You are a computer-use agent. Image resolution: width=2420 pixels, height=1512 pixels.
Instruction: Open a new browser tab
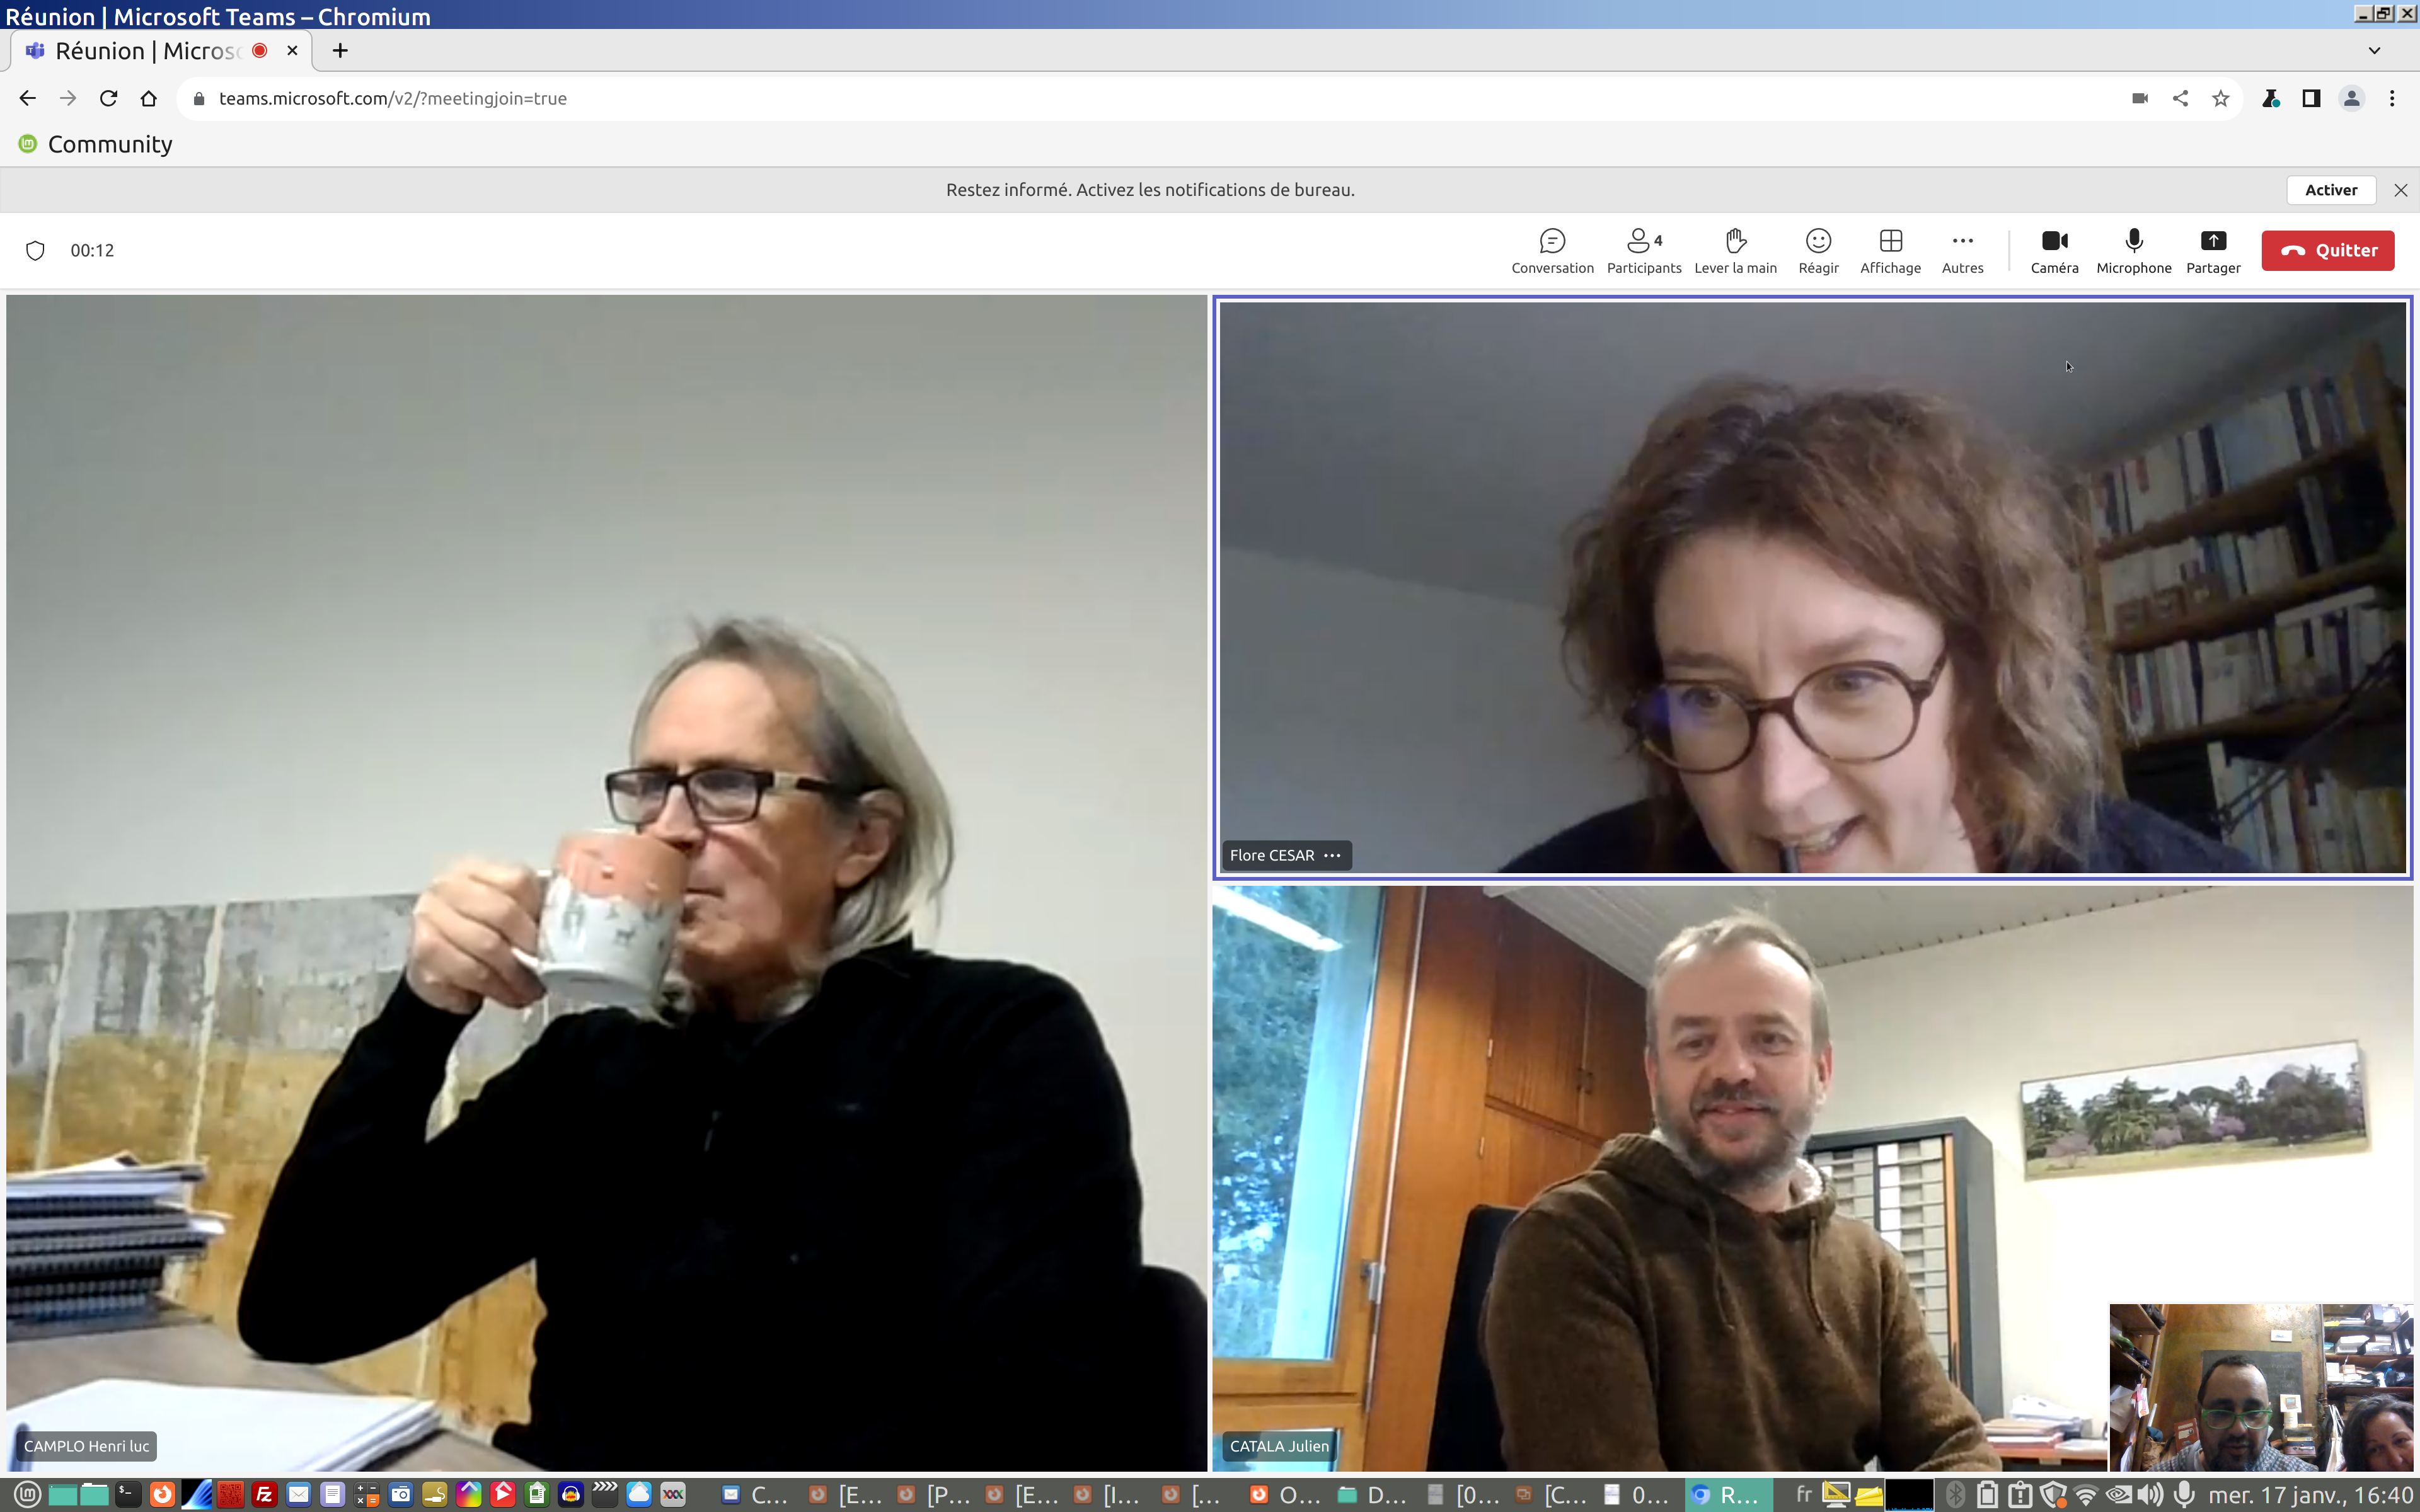click(340, 50)
